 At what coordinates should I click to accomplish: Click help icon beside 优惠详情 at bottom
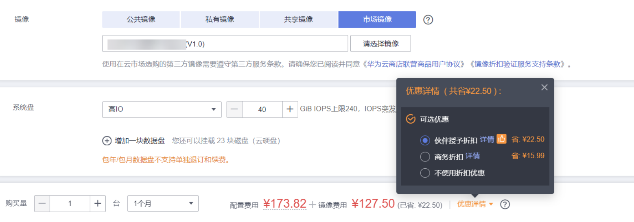(505, 204)
